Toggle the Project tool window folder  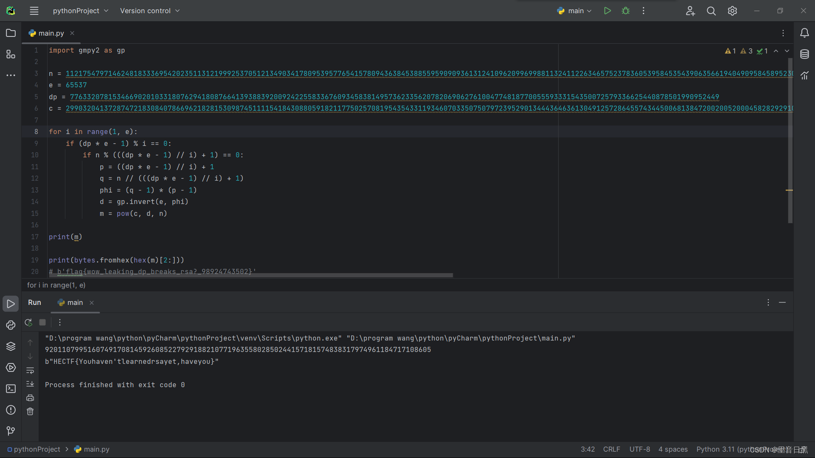(11, 33)
